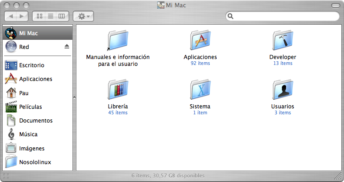Select the Librería folder with books icon
The height and width of the screenshot is (182, 344).
coord(118,90)
